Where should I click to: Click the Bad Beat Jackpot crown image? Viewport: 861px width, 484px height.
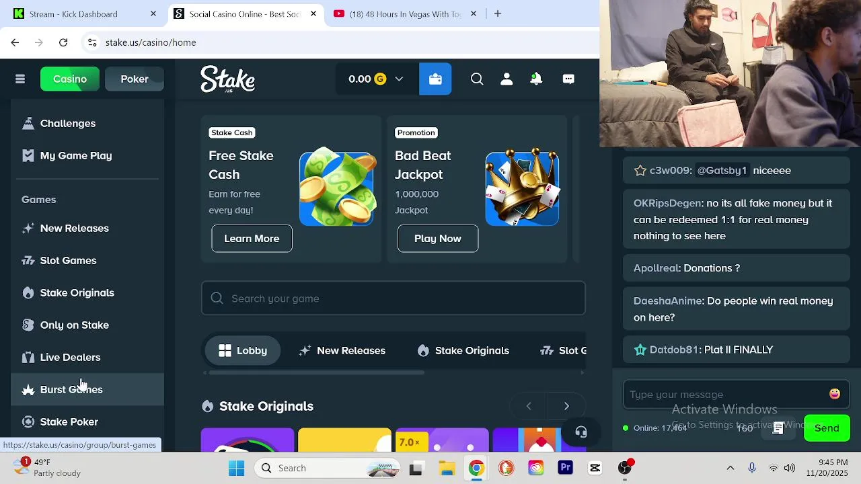[522, 188]
